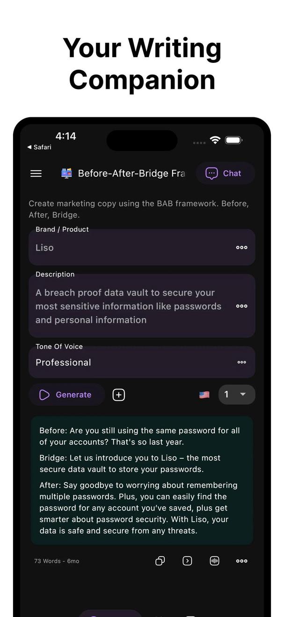Open options for the Tone Of Voice field
The width and height of the screenshot is (284, 617).
pyautogui.click(x=241, y=362)
